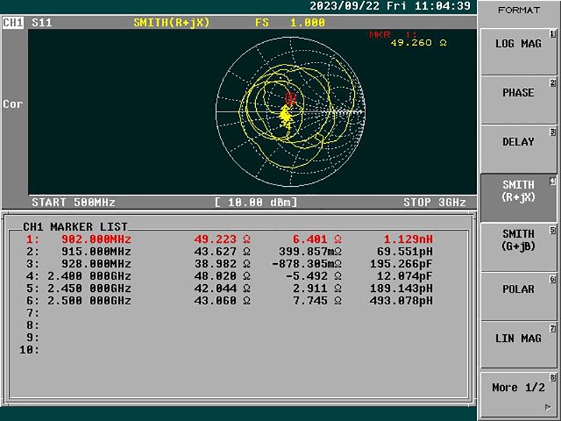The height and width of the screenshot is (421, 561).
Task: Click the 7.745 Ω reactance value
Action: pyautogui.click(x=317, y=300)
